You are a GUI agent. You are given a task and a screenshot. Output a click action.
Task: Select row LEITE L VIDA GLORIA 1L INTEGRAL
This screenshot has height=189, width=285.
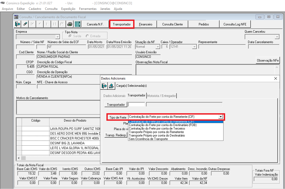[x=75, y=148]
